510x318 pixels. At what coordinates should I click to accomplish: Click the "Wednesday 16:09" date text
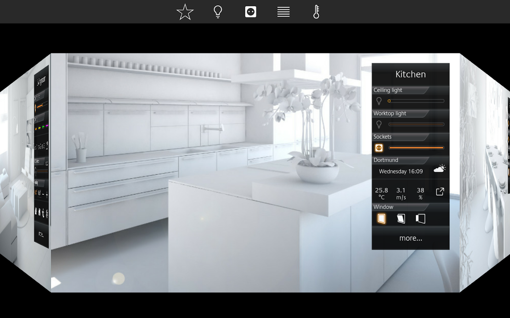tap(401, 171)
